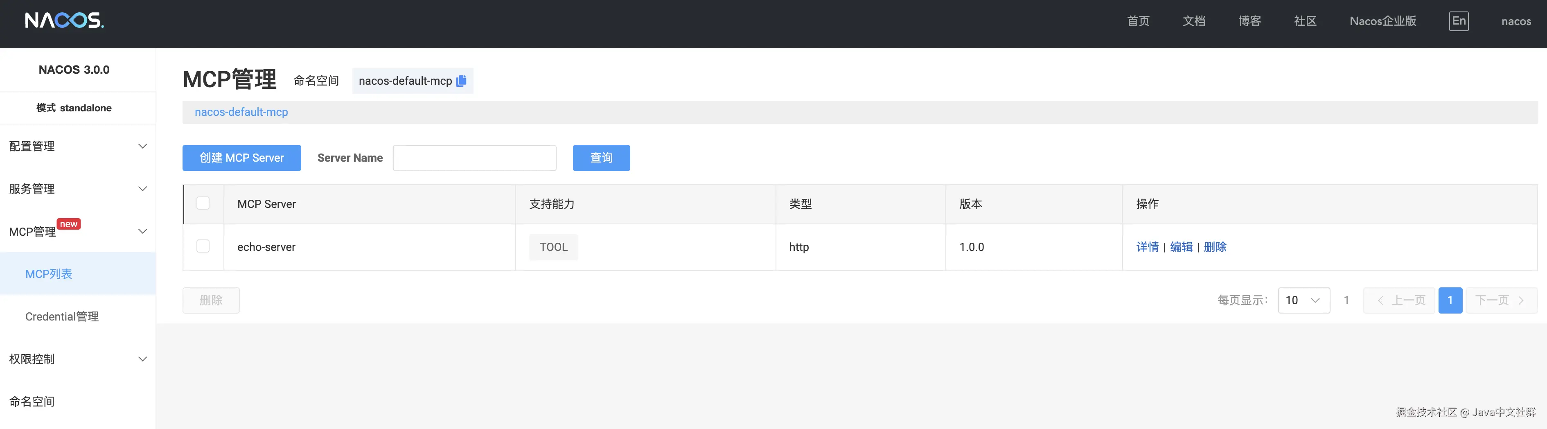Click the NACOS logo

point(64,21)
